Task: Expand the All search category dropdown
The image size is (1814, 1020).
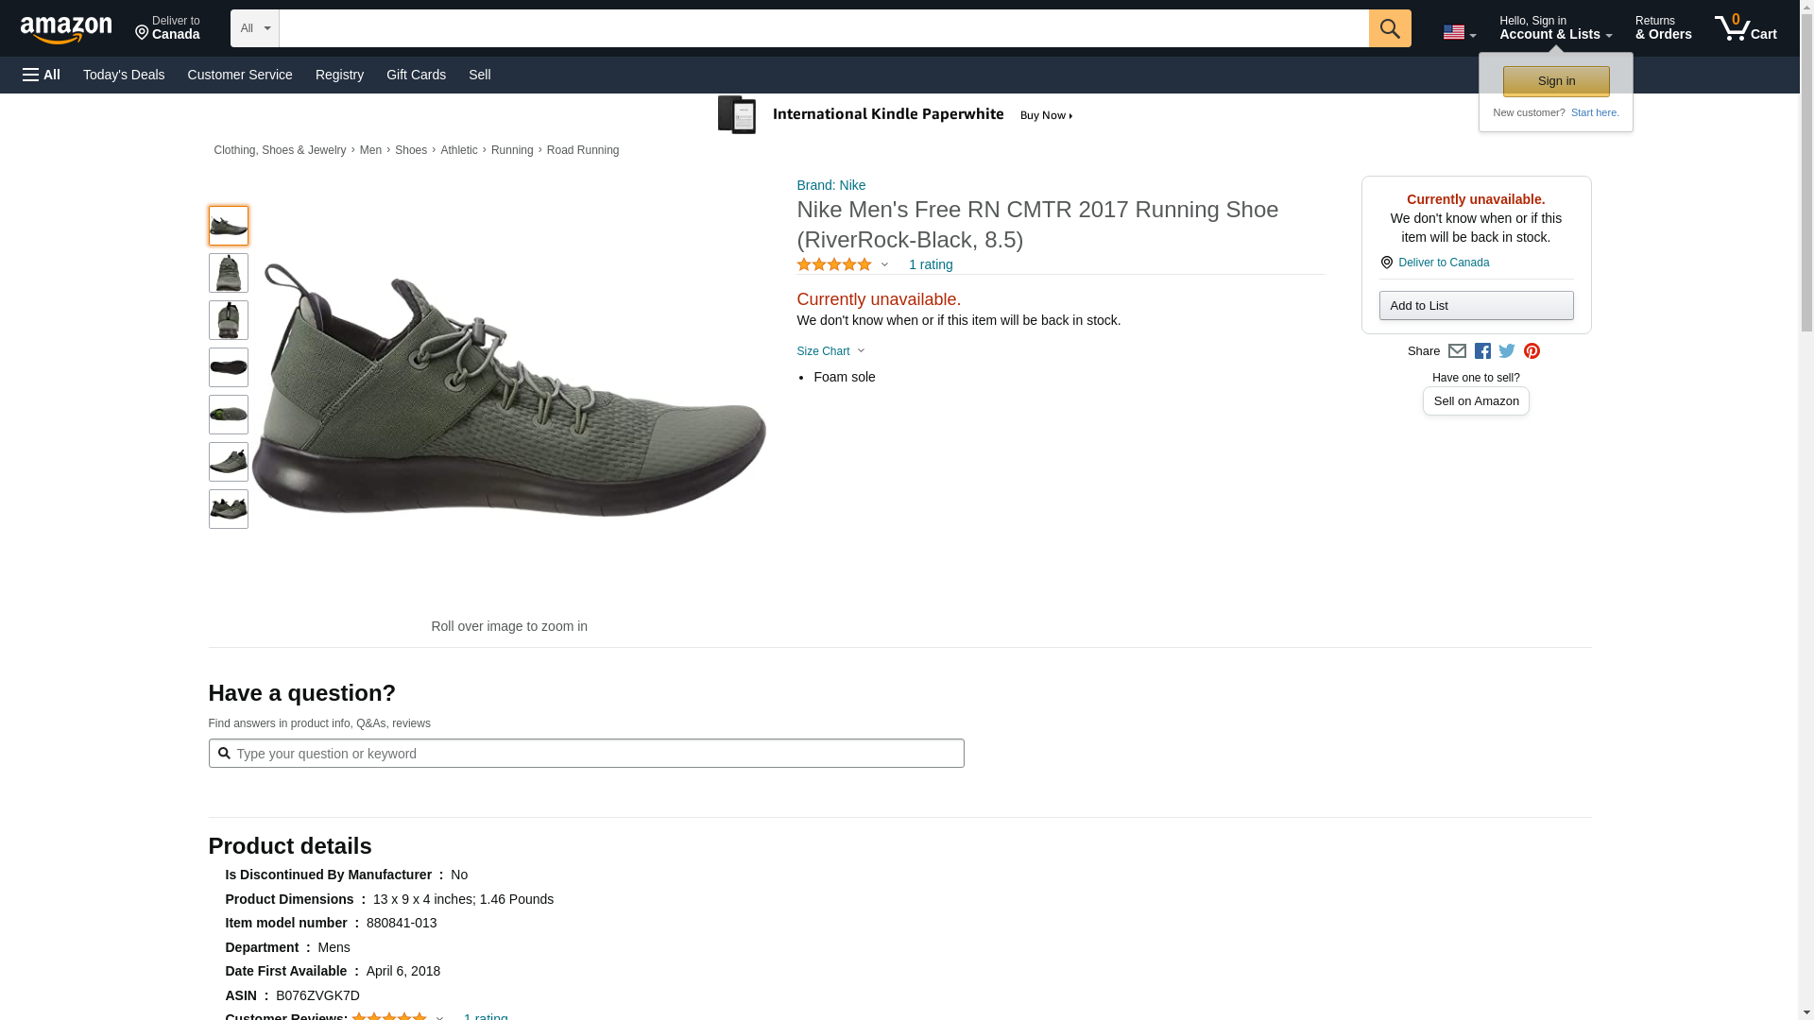Action: [x=254, y=28]
